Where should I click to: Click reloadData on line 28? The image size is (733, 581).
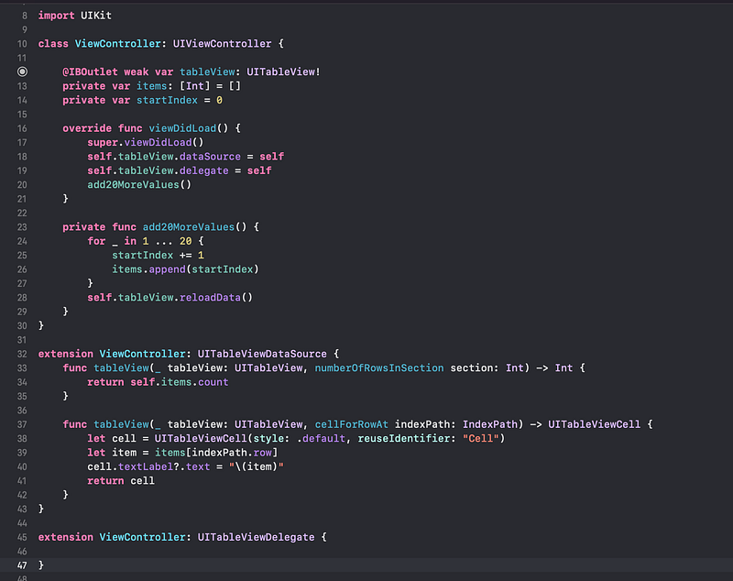pos(210,297)
